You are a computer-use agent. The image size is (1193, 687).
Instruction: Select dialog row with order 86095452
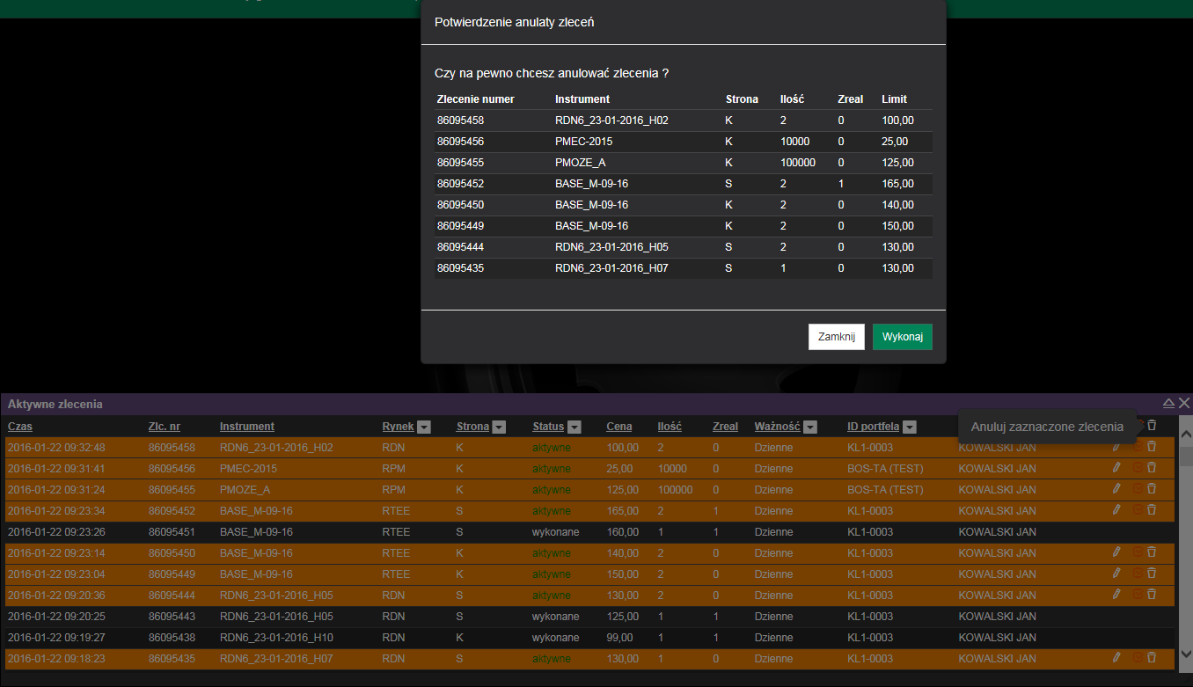pos(683,184)
